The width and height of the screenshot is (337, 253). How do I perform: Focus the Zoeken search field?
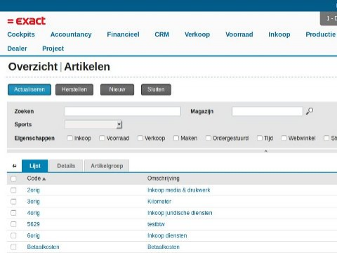(x=123, y=111)
